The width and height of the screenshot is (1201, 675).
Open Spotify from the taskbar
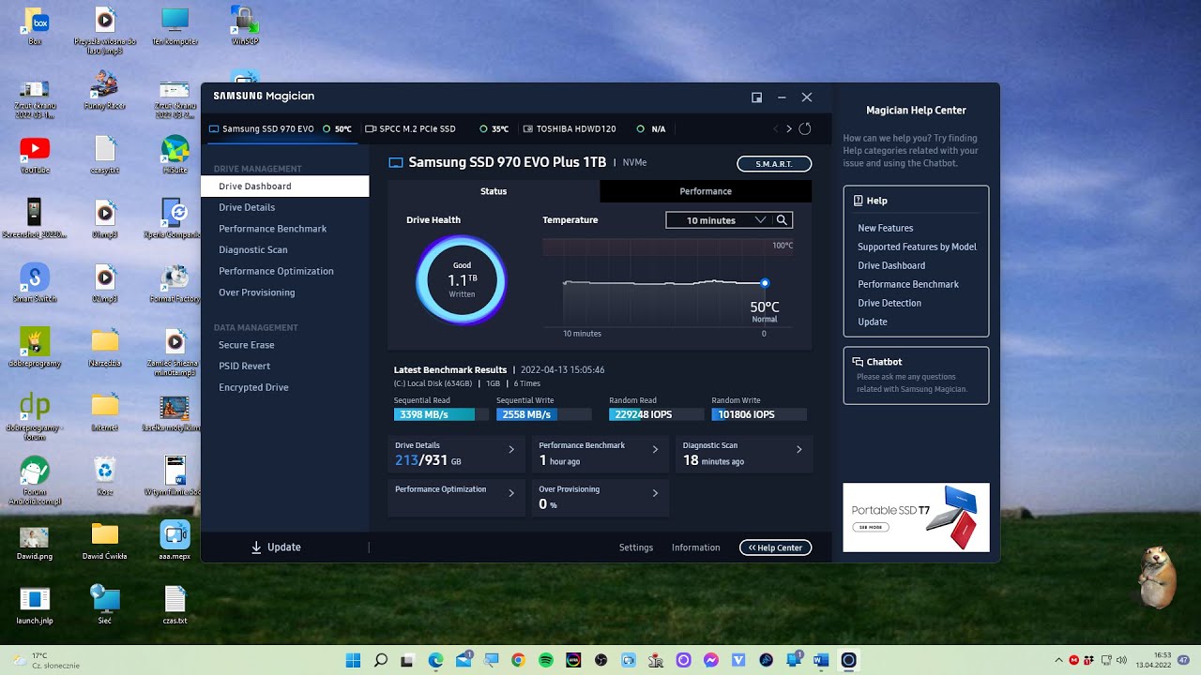(x=546, y=660)
